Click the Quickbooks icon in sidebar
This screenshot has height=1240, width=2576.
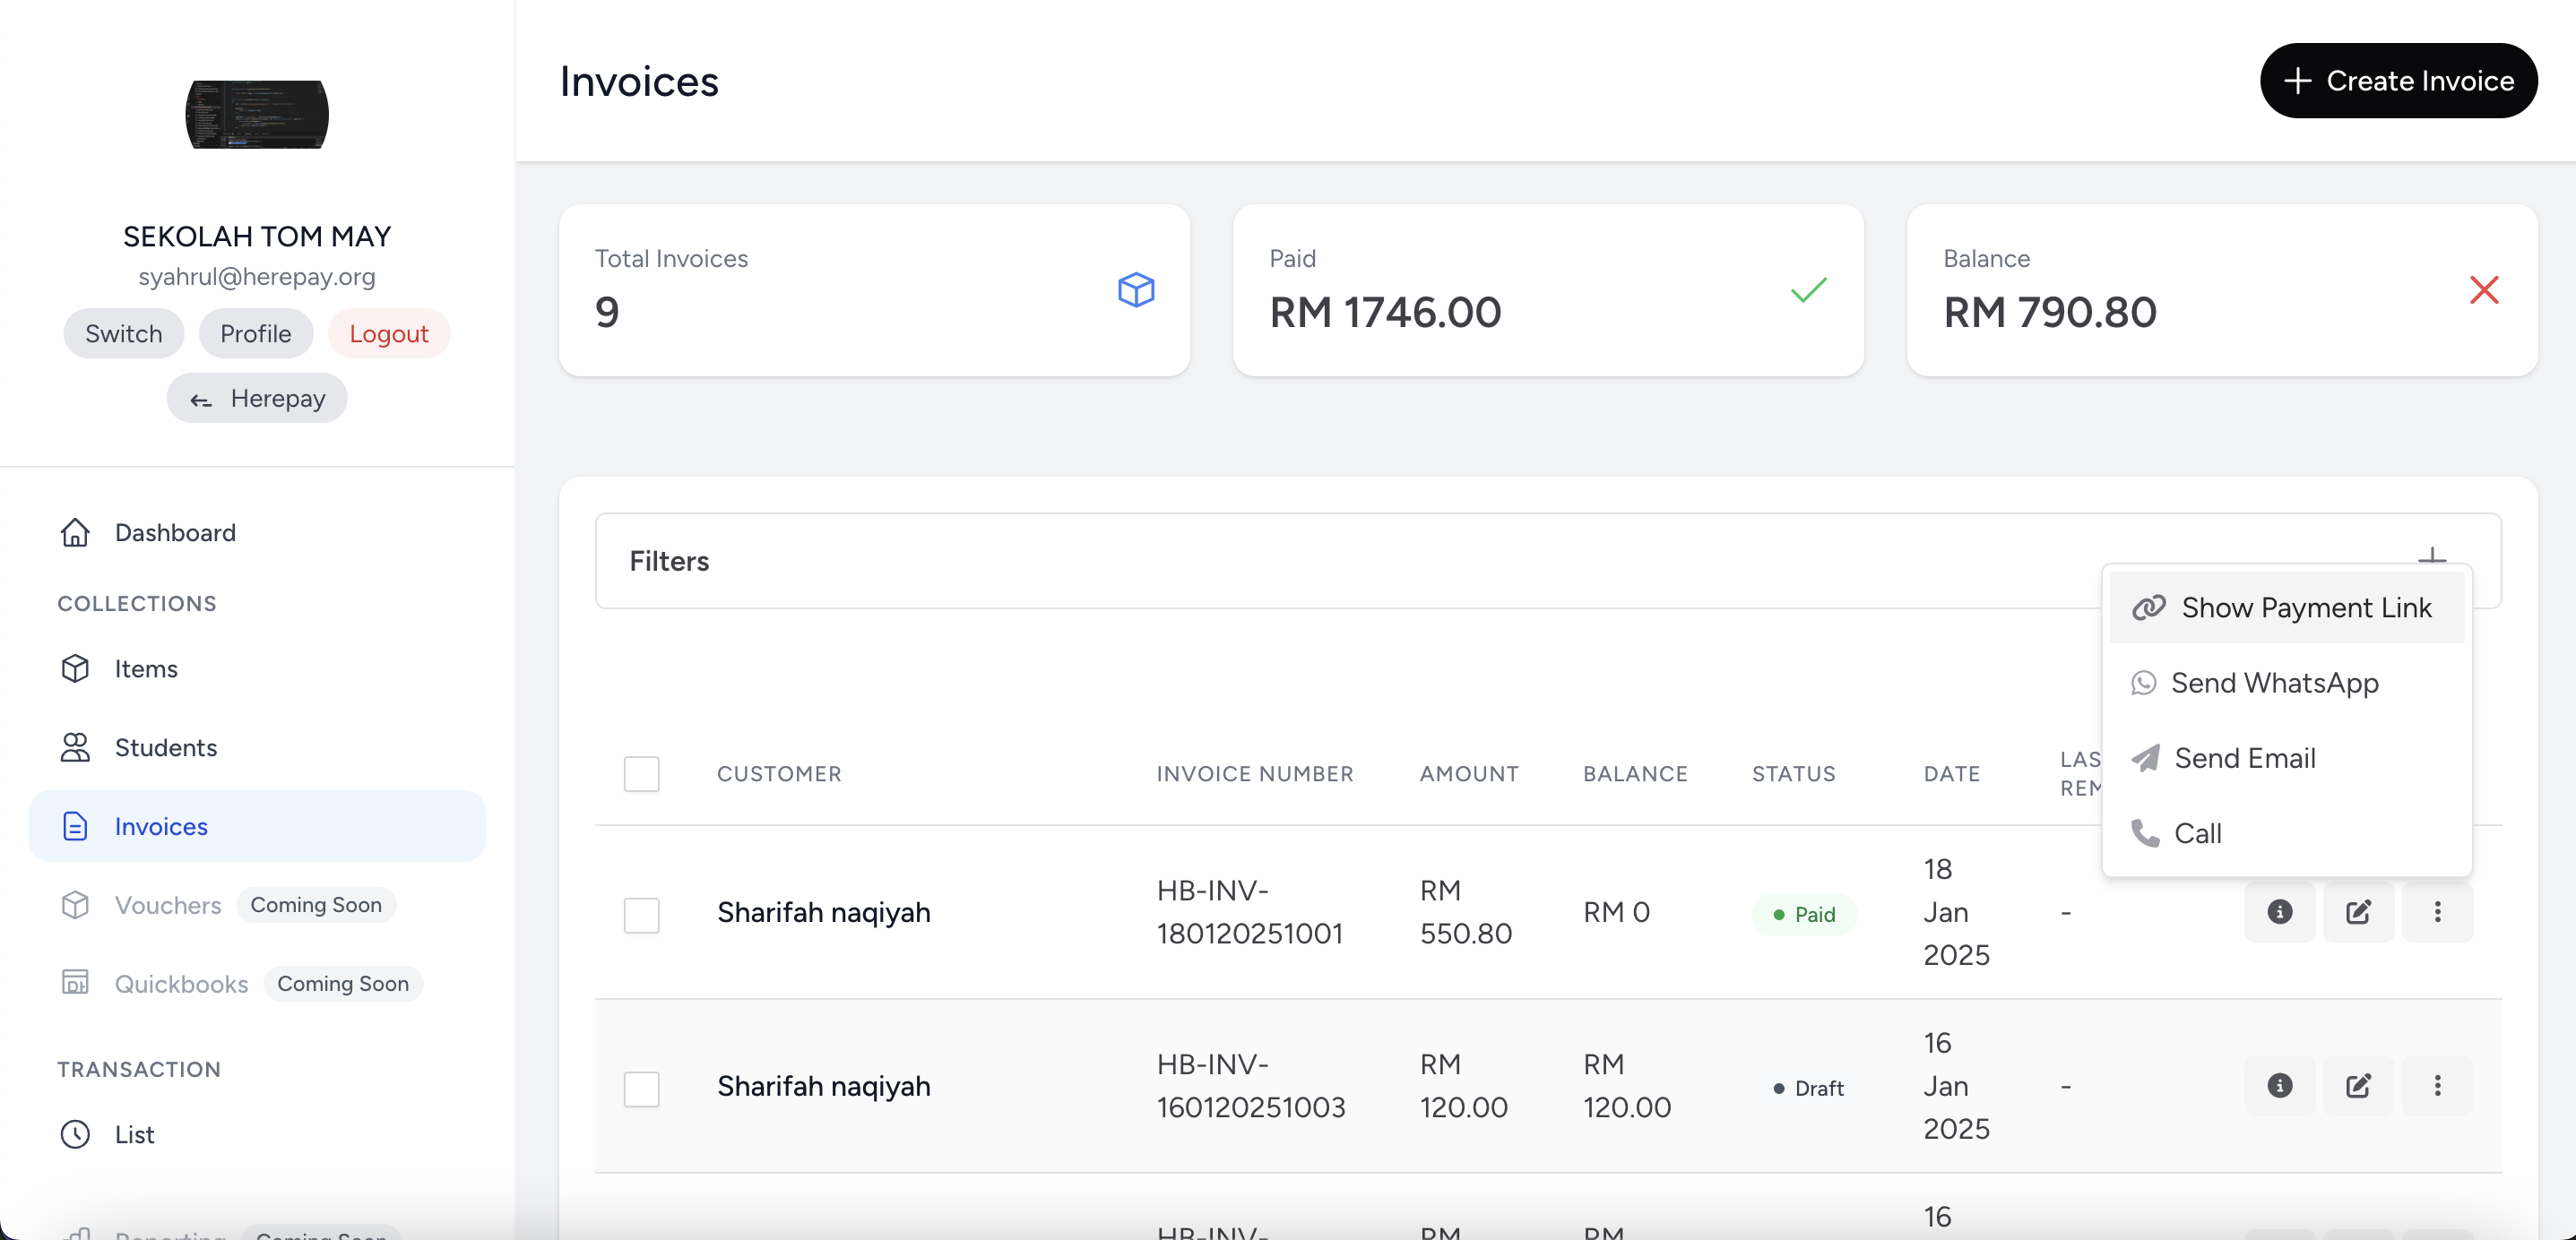pos(75,983)
